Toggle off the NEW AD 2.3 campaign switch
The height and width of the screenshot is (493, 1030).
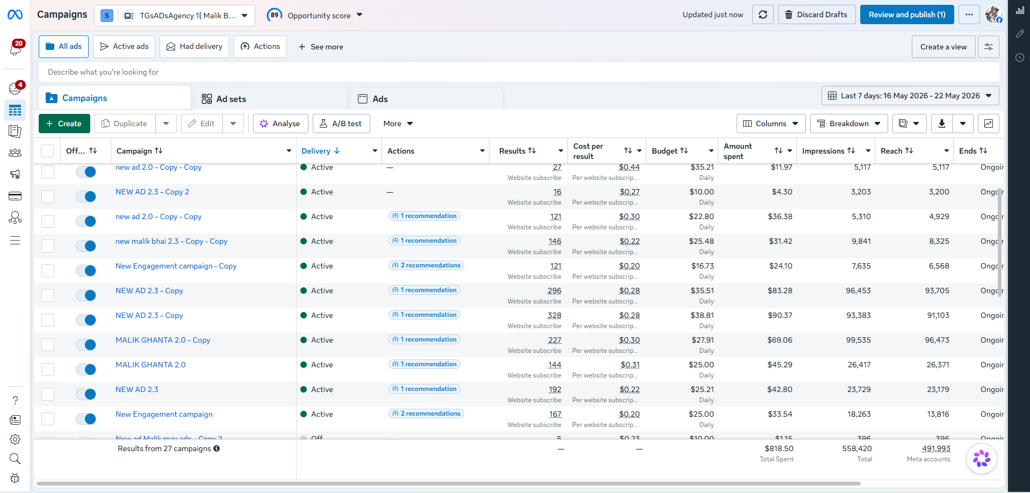point(86,394)
